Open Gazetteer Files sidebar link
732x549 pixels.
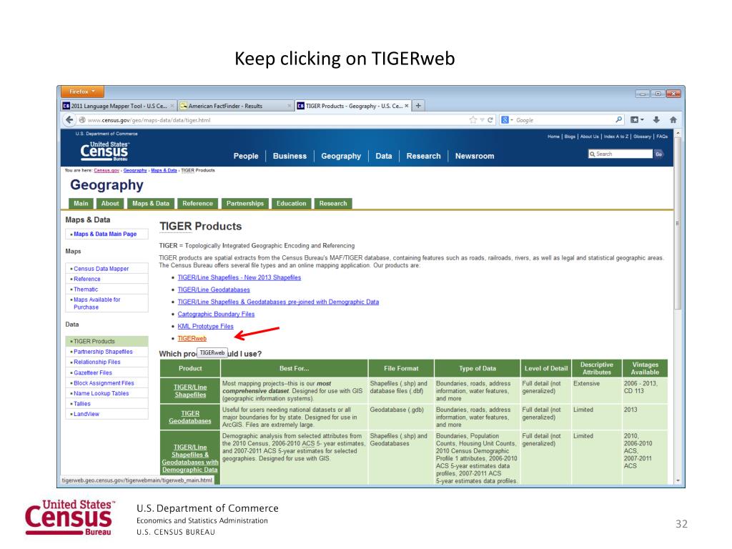(93, 372)
